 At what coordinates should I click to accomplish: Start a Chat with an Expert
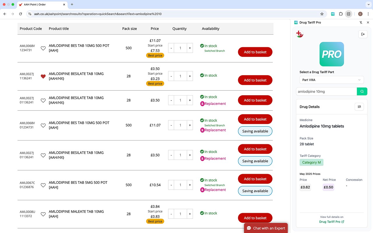(x=266, y=228)
